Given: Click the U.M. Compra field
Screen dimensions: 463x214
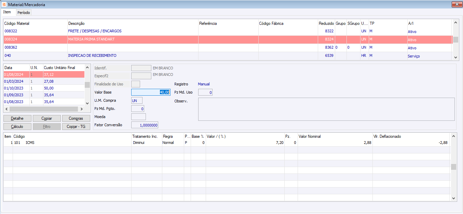Looking at the screenshot, I should 137,100.
